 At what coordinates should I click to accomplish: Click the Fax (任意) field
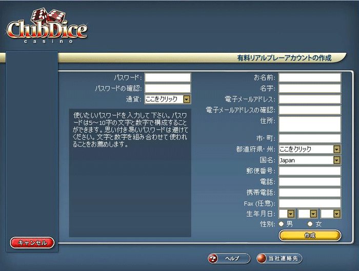coord(310,203)
